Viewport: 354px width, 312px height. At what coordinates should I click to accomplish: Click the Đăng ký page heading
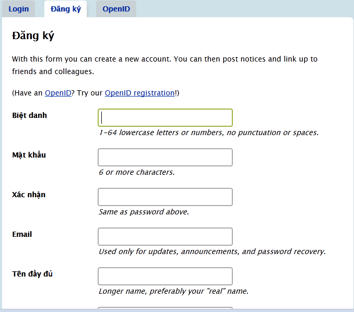point(33,36)
